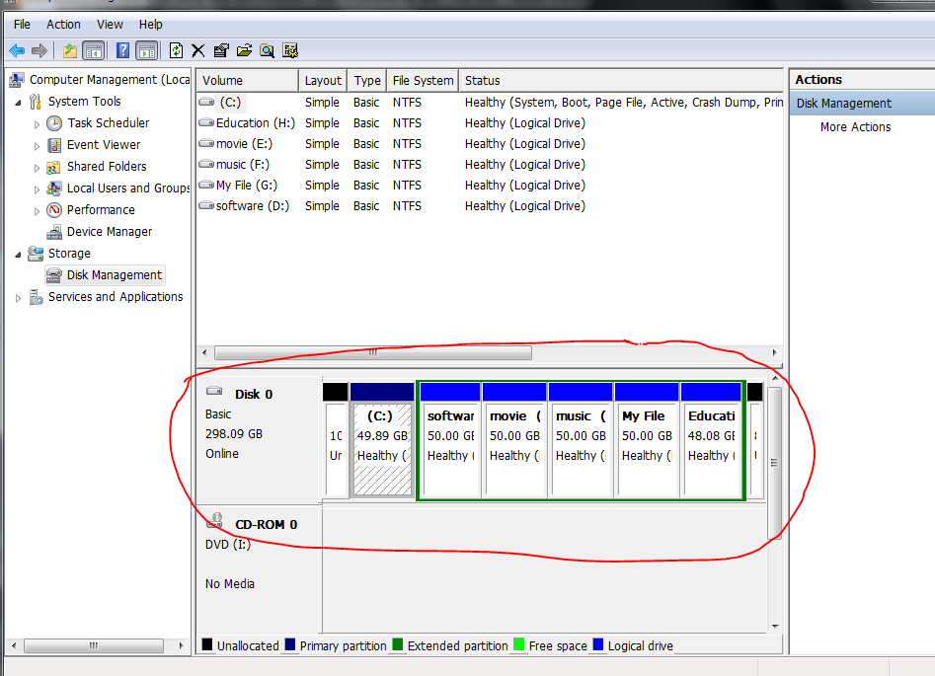Expand Services and Applications
Image resolution: width=935 pixels, height=676 pixels.
click(18, 296)
